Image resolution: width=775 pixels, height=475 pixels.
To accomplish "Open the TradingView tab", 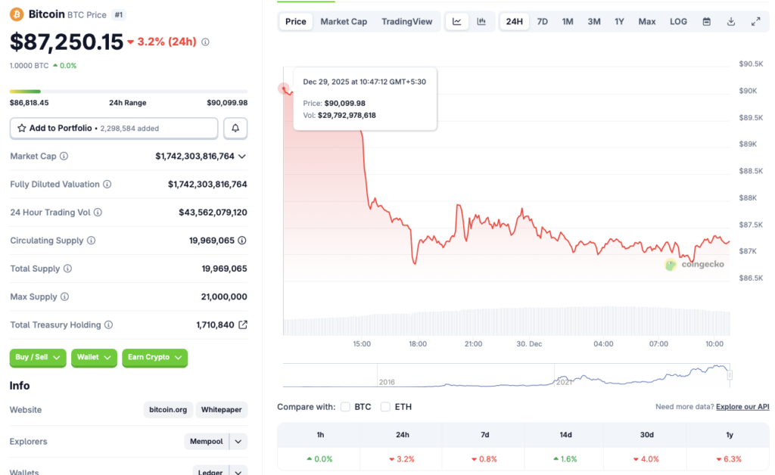I will 407,21.
